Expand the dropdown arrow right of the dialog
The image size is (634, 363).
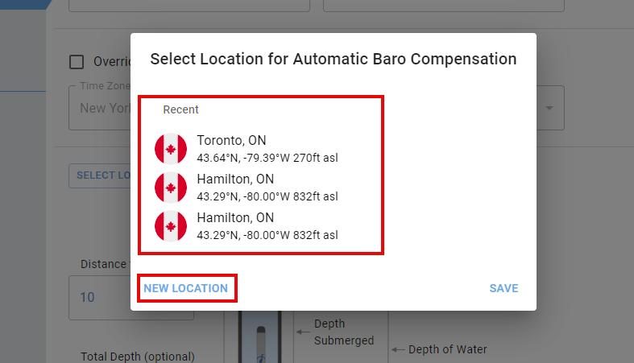(550, 108)
